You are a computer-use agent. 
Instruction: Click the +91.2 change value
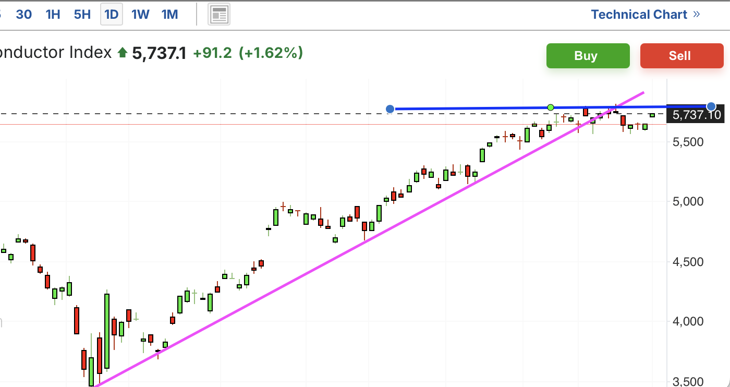(x=212, y=53)
